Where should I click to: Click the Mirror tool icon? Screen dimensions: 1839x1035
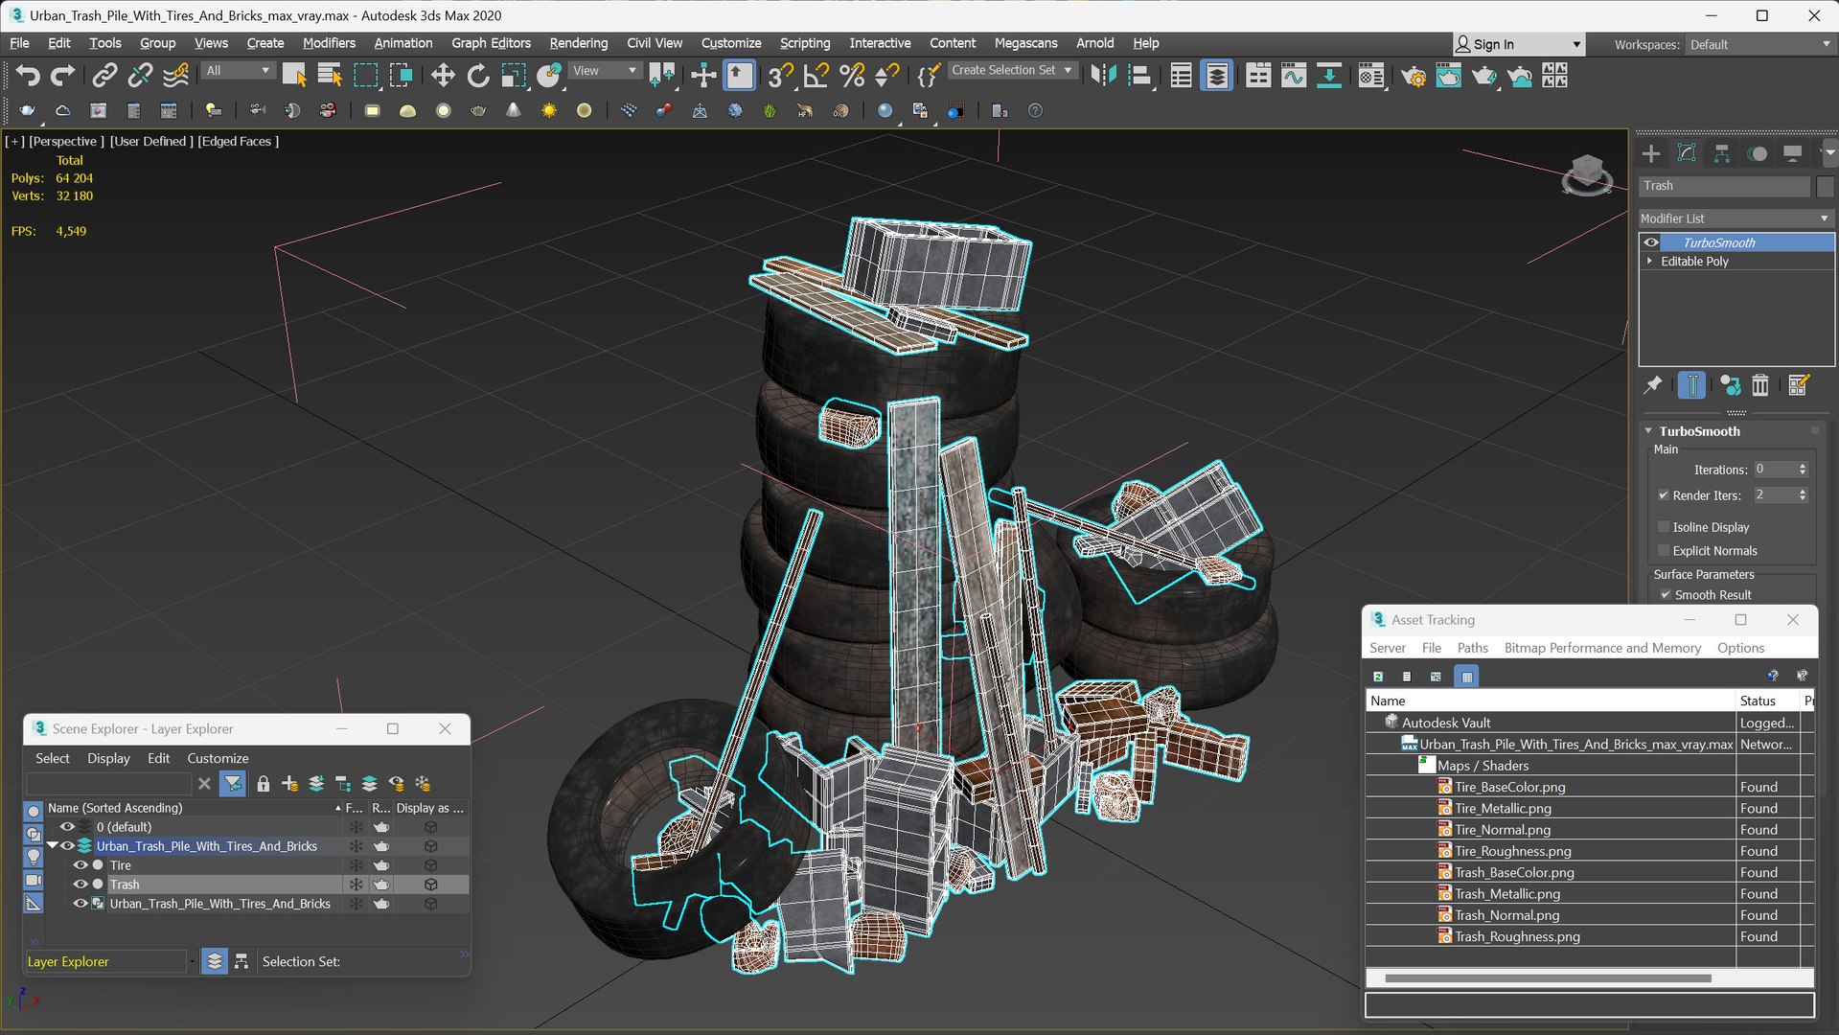click(1104, 76)
